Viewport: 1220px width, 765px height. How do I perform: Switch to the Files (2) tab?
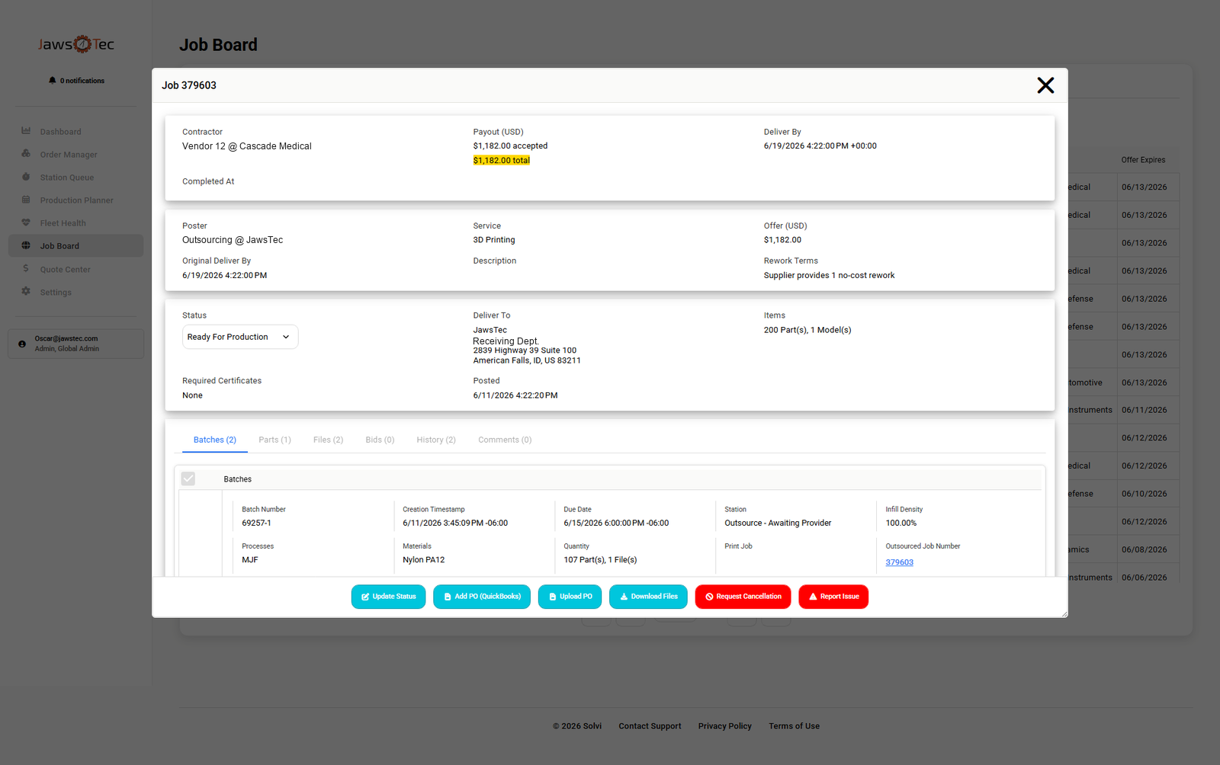(x=328, y=440)
